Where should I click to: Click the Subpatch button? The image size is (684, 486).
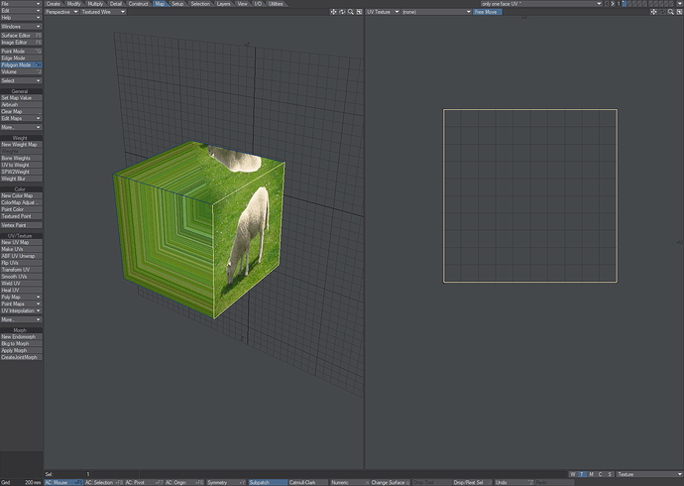[x=268, y=482]
